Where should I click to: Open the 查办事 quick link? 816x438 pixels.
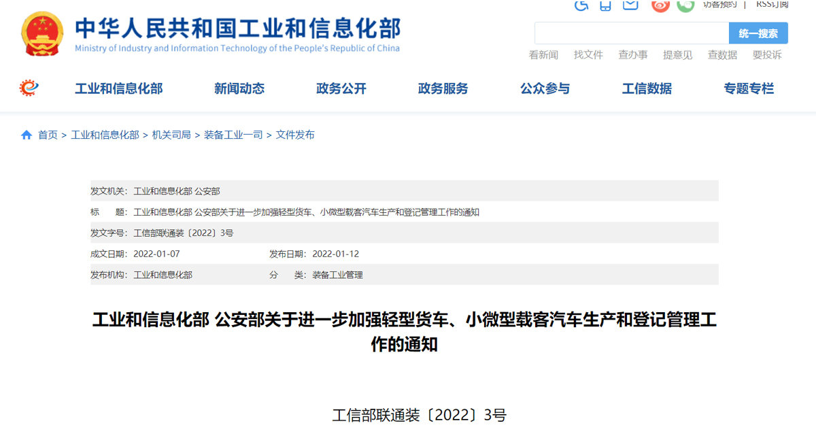tap(633, 55)
